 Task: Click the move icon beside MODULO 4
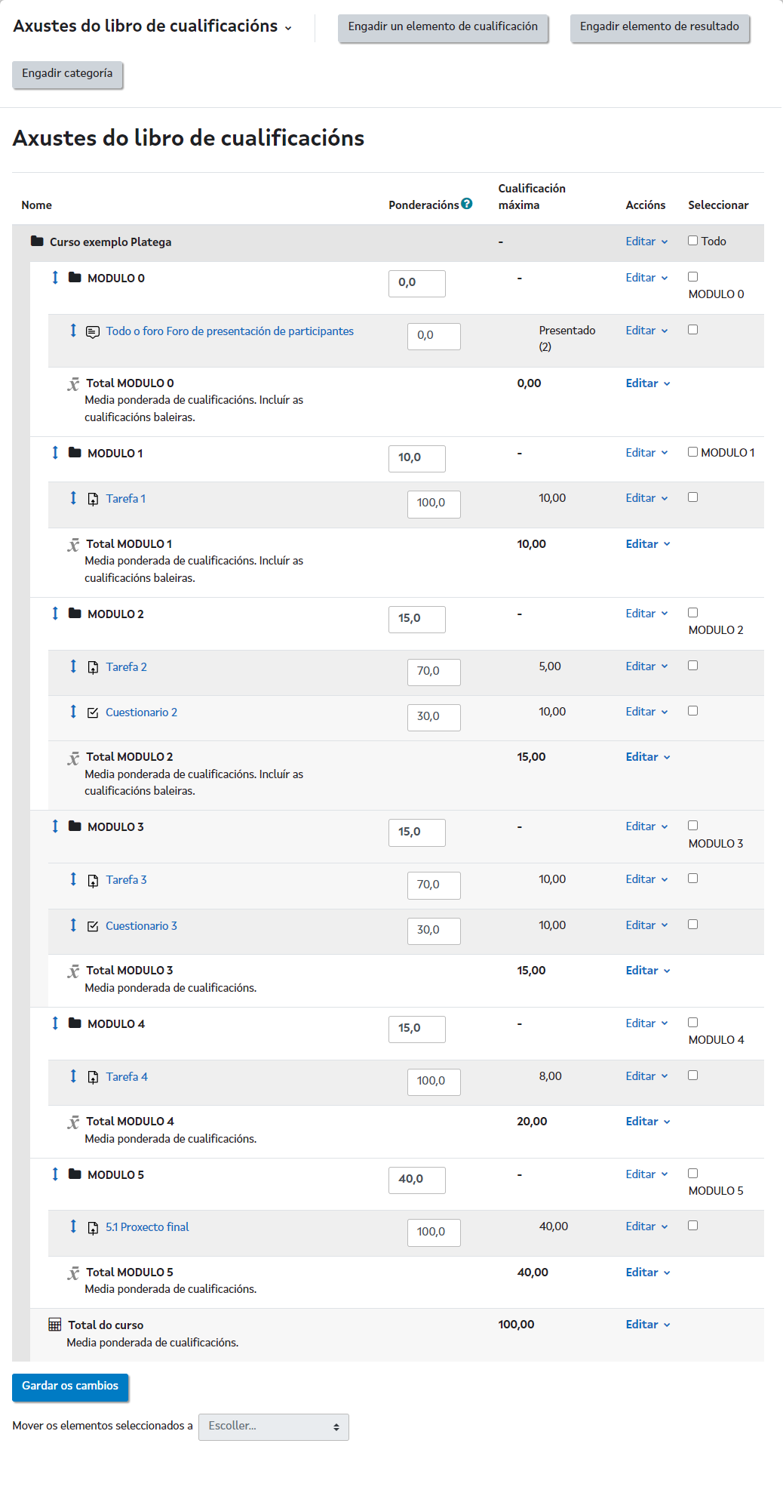(x=55, y=1023)
